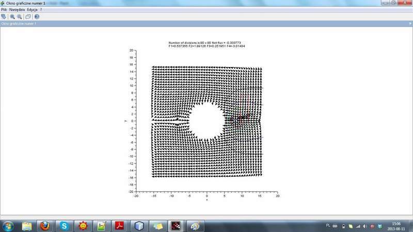Open the green notepad taskbar app

point(102,226)
